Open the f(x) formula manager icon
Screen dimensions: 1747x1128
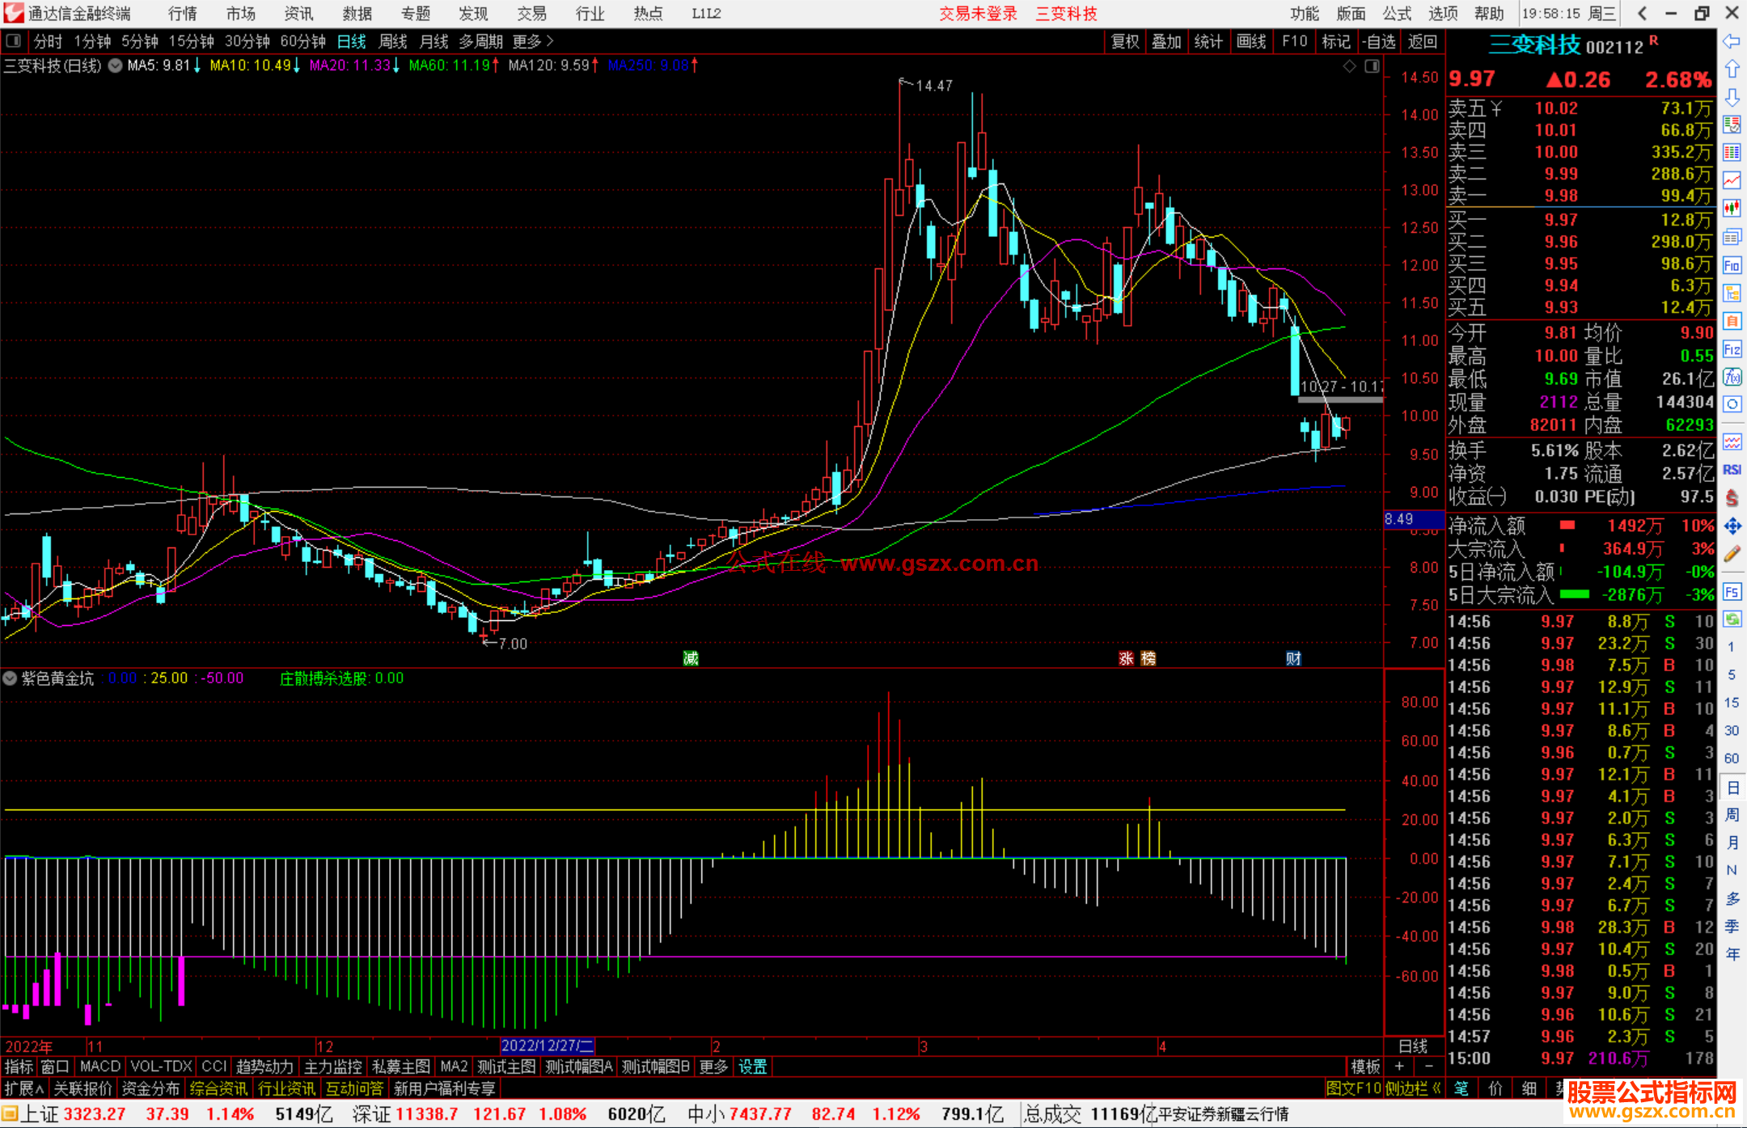point(1732,378)
